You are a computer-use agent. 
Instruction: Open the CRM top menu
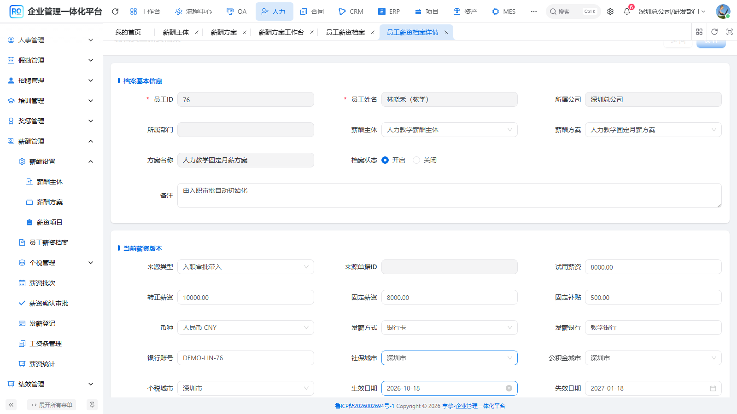tap(351, 11)
